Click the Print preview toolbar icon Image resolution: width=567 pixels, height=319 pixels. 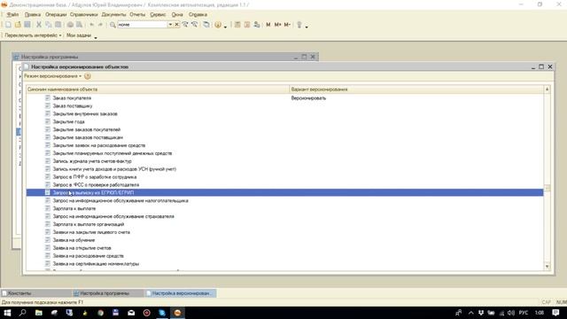click(79, 25)
